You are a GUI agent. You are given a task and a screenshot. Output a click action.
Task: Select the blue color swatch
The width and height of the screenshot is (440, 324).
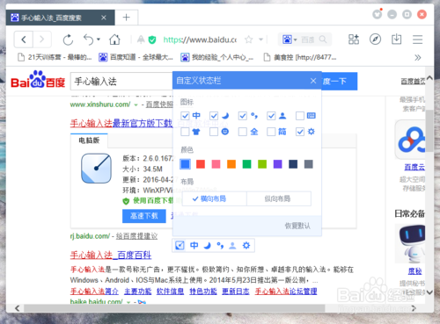pos(185,164)
